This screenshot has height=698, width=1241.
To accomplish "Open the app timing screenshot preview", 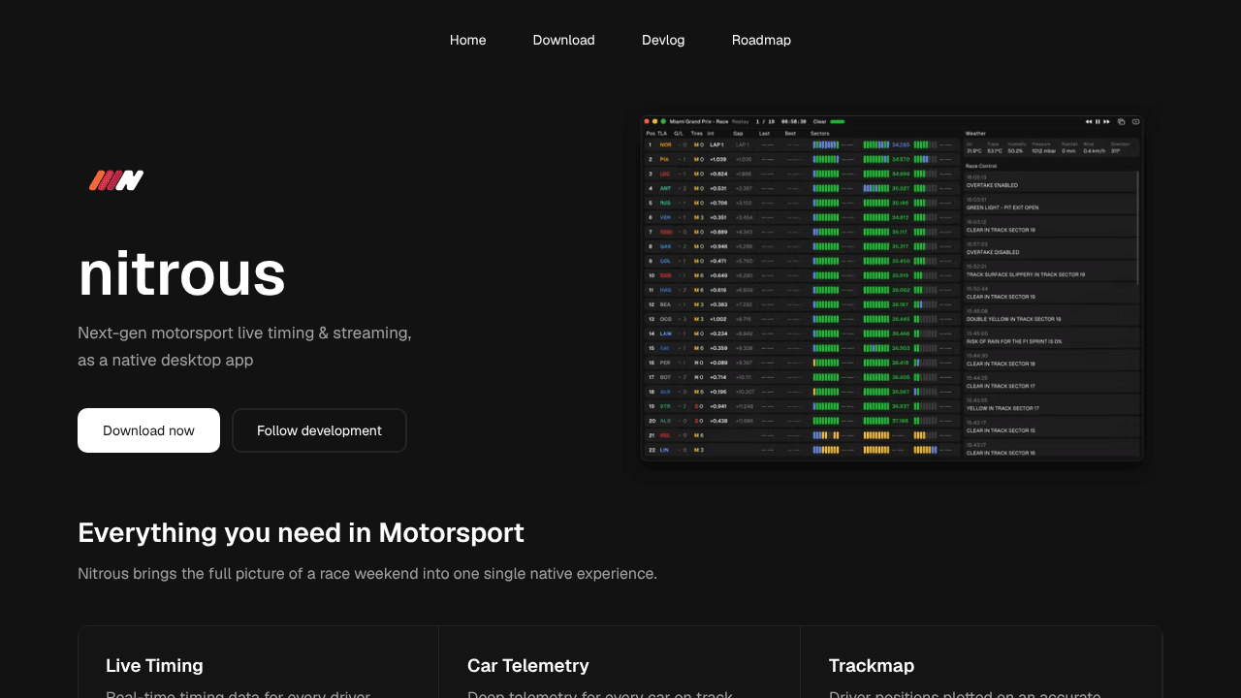I will (892, 287).
